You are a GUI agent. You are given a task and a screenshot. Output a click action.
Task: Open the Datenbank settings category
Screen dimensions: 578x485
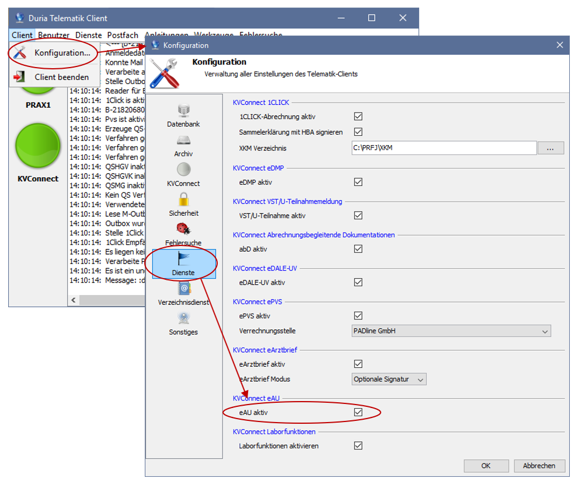pos(183,115)
